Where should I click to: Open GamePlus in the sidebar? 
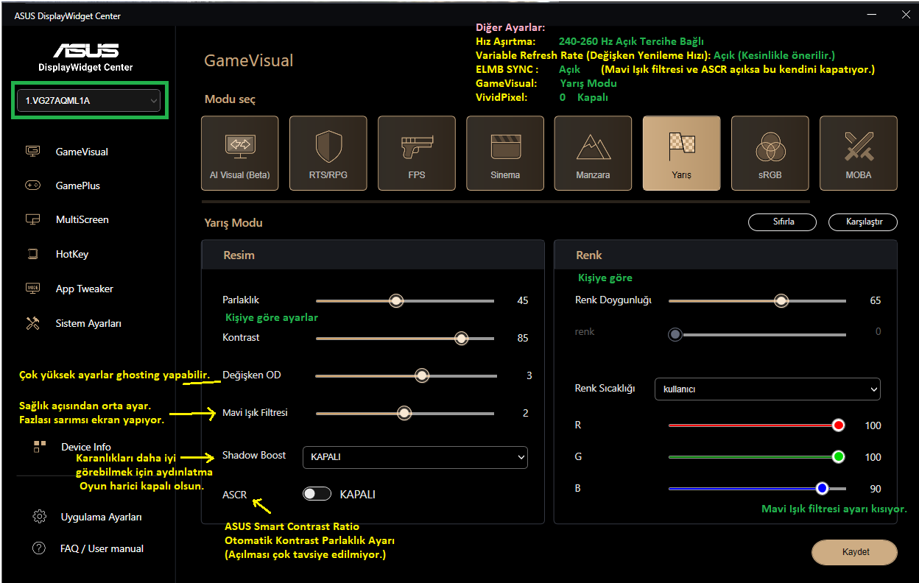coord(77,185)
